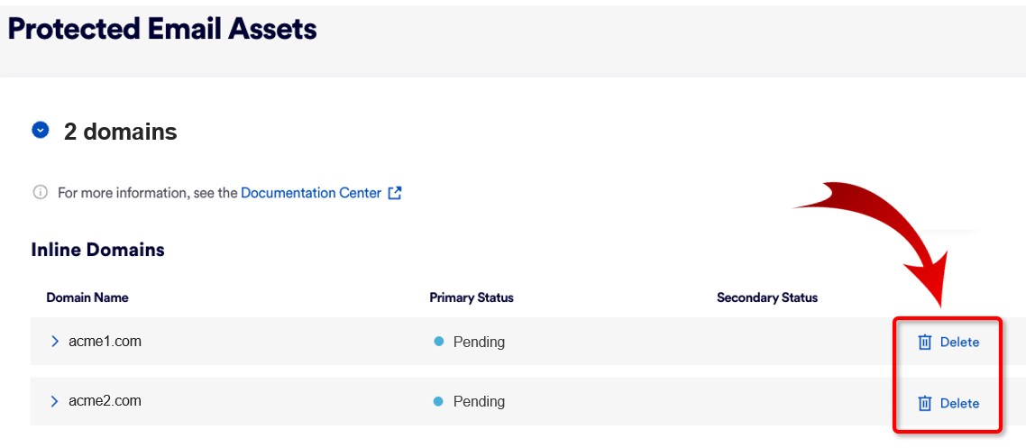Select the acme2.com domain name
This screenshot has height=448, width=1026.
point(105,401)
